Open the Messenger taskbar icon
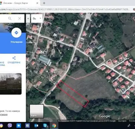The height and width of the screenshot is (129, 135). tap(18, 125)
